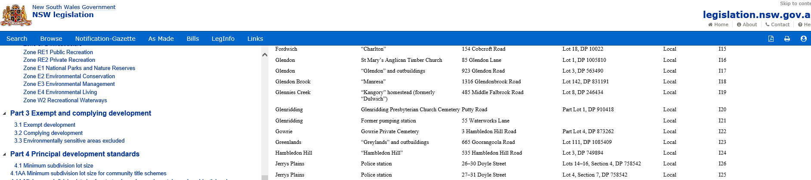Select 1316 Glendonbrook Road address
The height and width of the screenshot is (180, 811).
tap(491, 82)
